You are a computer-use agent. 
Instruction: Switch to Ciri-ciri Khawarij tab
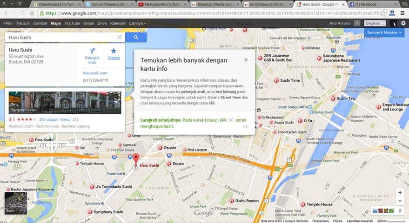click(x=109, y=4)
